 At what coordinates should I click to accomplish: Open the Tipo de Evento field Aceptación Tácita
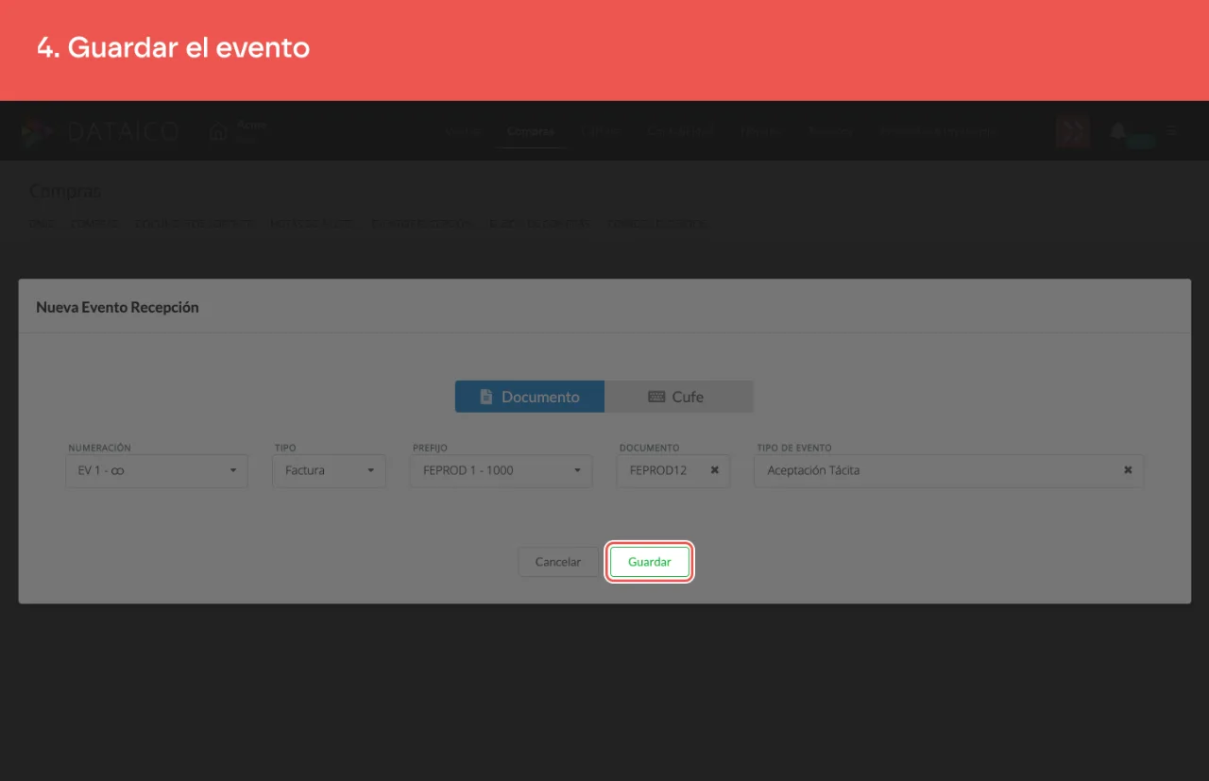pyautogui.click(x=948, y=470)
